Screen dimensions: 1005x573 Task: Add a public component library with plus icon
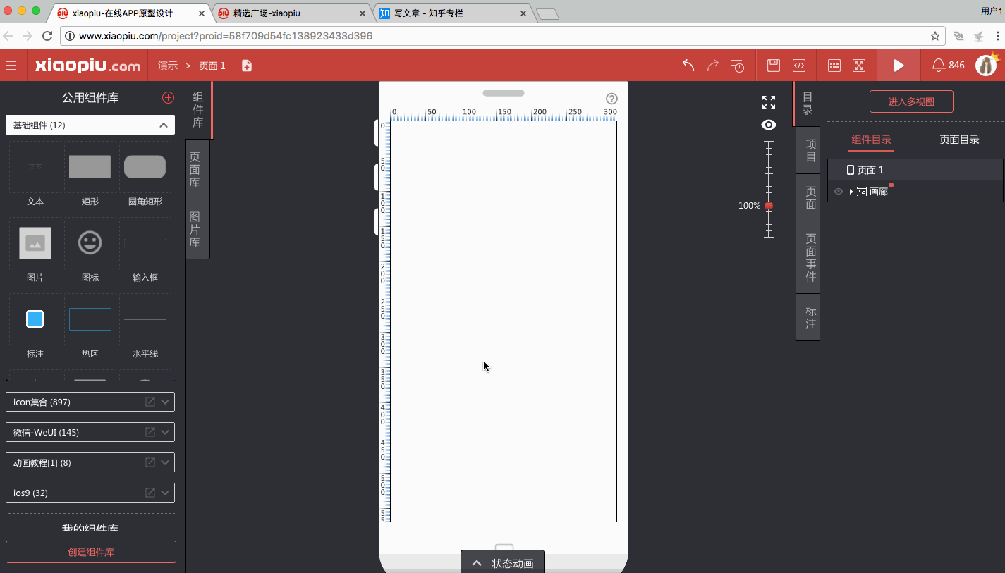[168, 98]
